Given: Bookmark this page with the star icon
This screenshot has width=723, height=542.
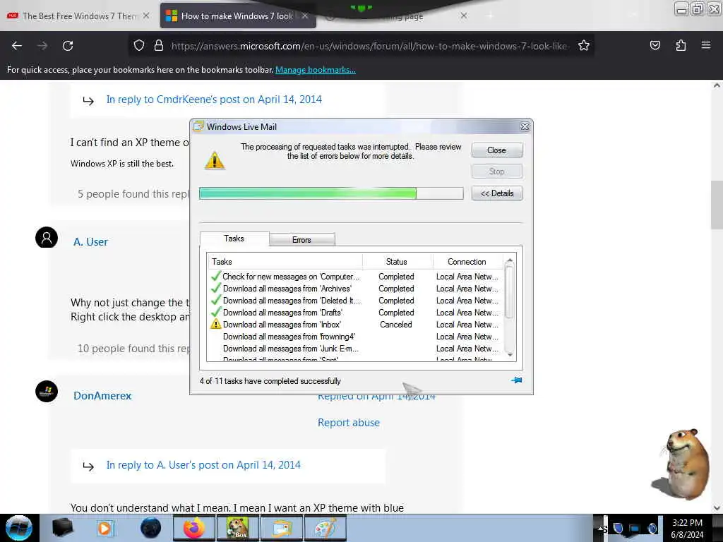Looking at the screenshot, I should coord(584,46).
